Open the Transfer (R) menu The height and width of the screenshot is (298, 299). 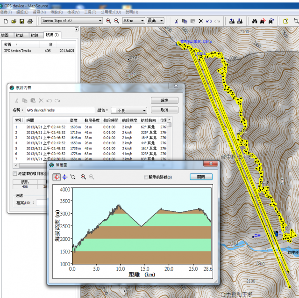click(57, 12)
